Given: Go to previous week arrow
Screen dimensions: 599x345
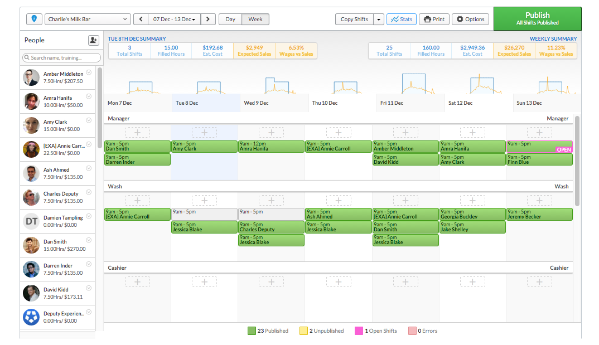Looking at the screenshot, I should 141,19.
